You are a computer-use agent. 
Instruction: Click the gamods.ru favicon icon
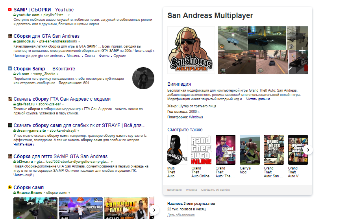point(10,36)
